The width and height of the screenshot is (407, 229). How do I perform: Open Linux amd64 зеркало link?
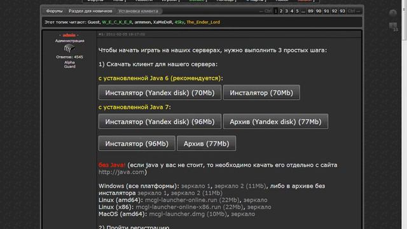tap(255, 200)
